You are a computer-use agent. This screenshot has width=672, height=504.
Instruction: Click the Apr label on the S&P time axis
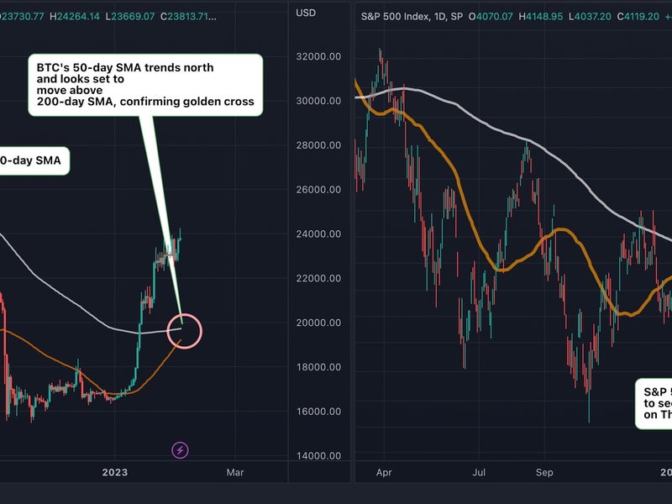[x=383, y=472]
